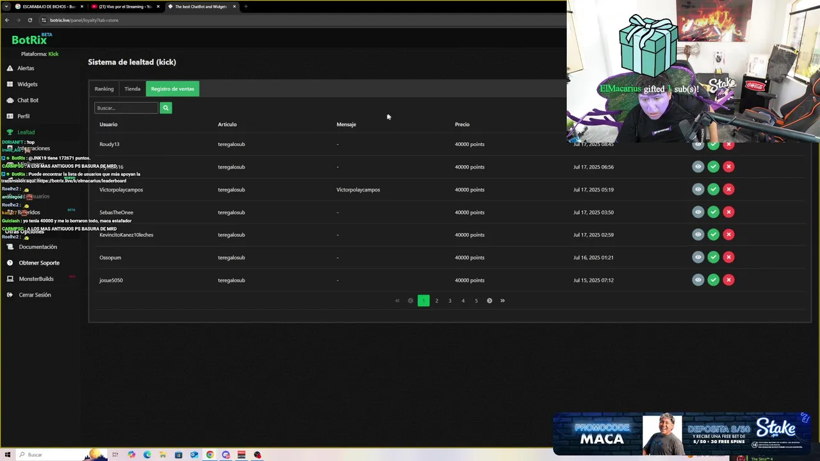View details of Roudy13 sale (eye icon)
Screen dimensions: 820x461
[698, 144]
